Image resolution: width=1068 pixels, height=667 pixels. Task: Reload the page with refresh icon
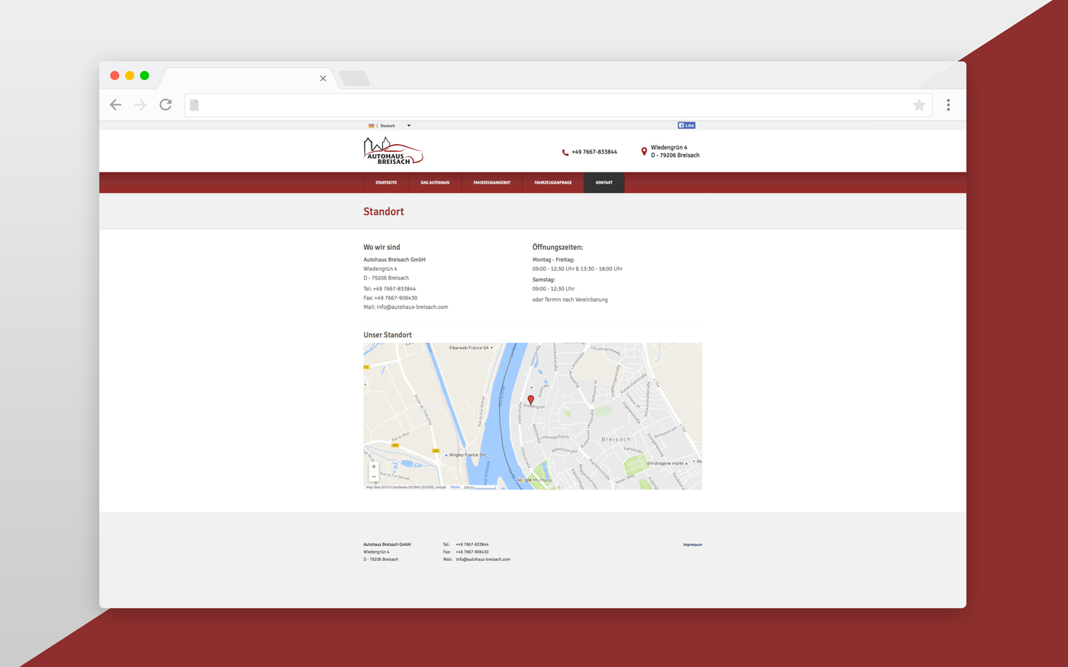click(x=166, y=104)
